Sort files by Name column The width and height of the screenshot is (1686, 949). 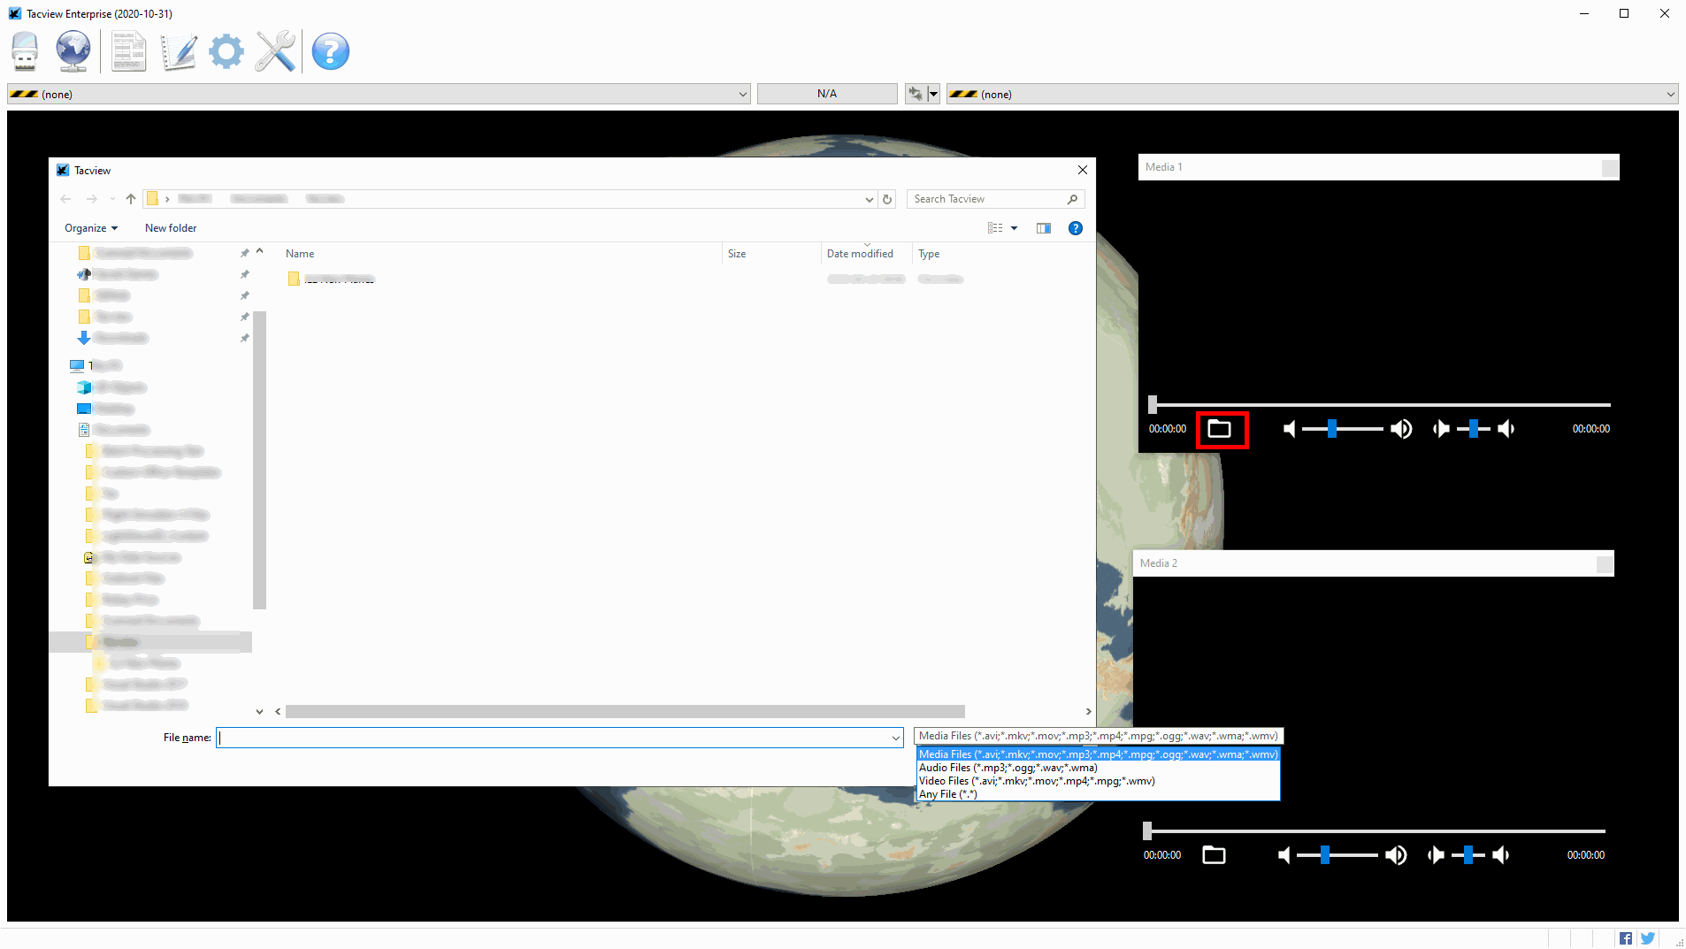[500, 254]
